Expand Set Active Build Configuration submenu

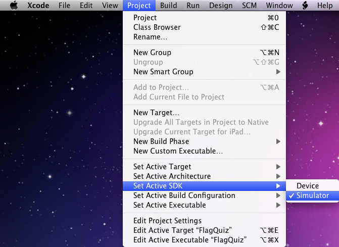(x=204, y=195)
